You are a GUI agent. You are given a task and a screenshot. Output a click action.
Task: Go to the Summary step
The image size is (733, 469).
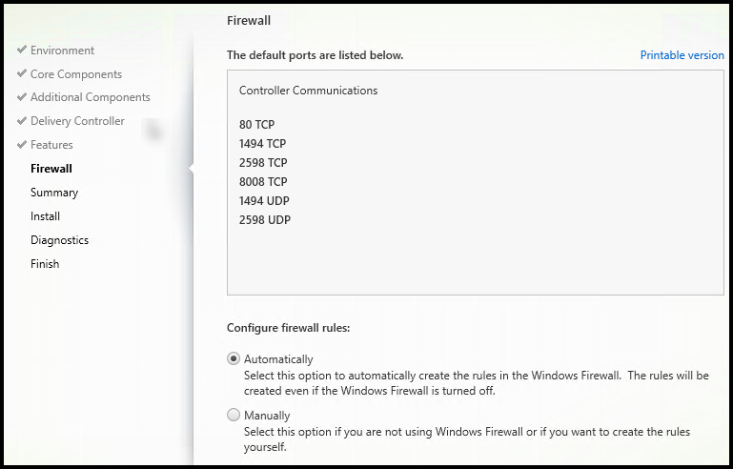pos(54,193)
